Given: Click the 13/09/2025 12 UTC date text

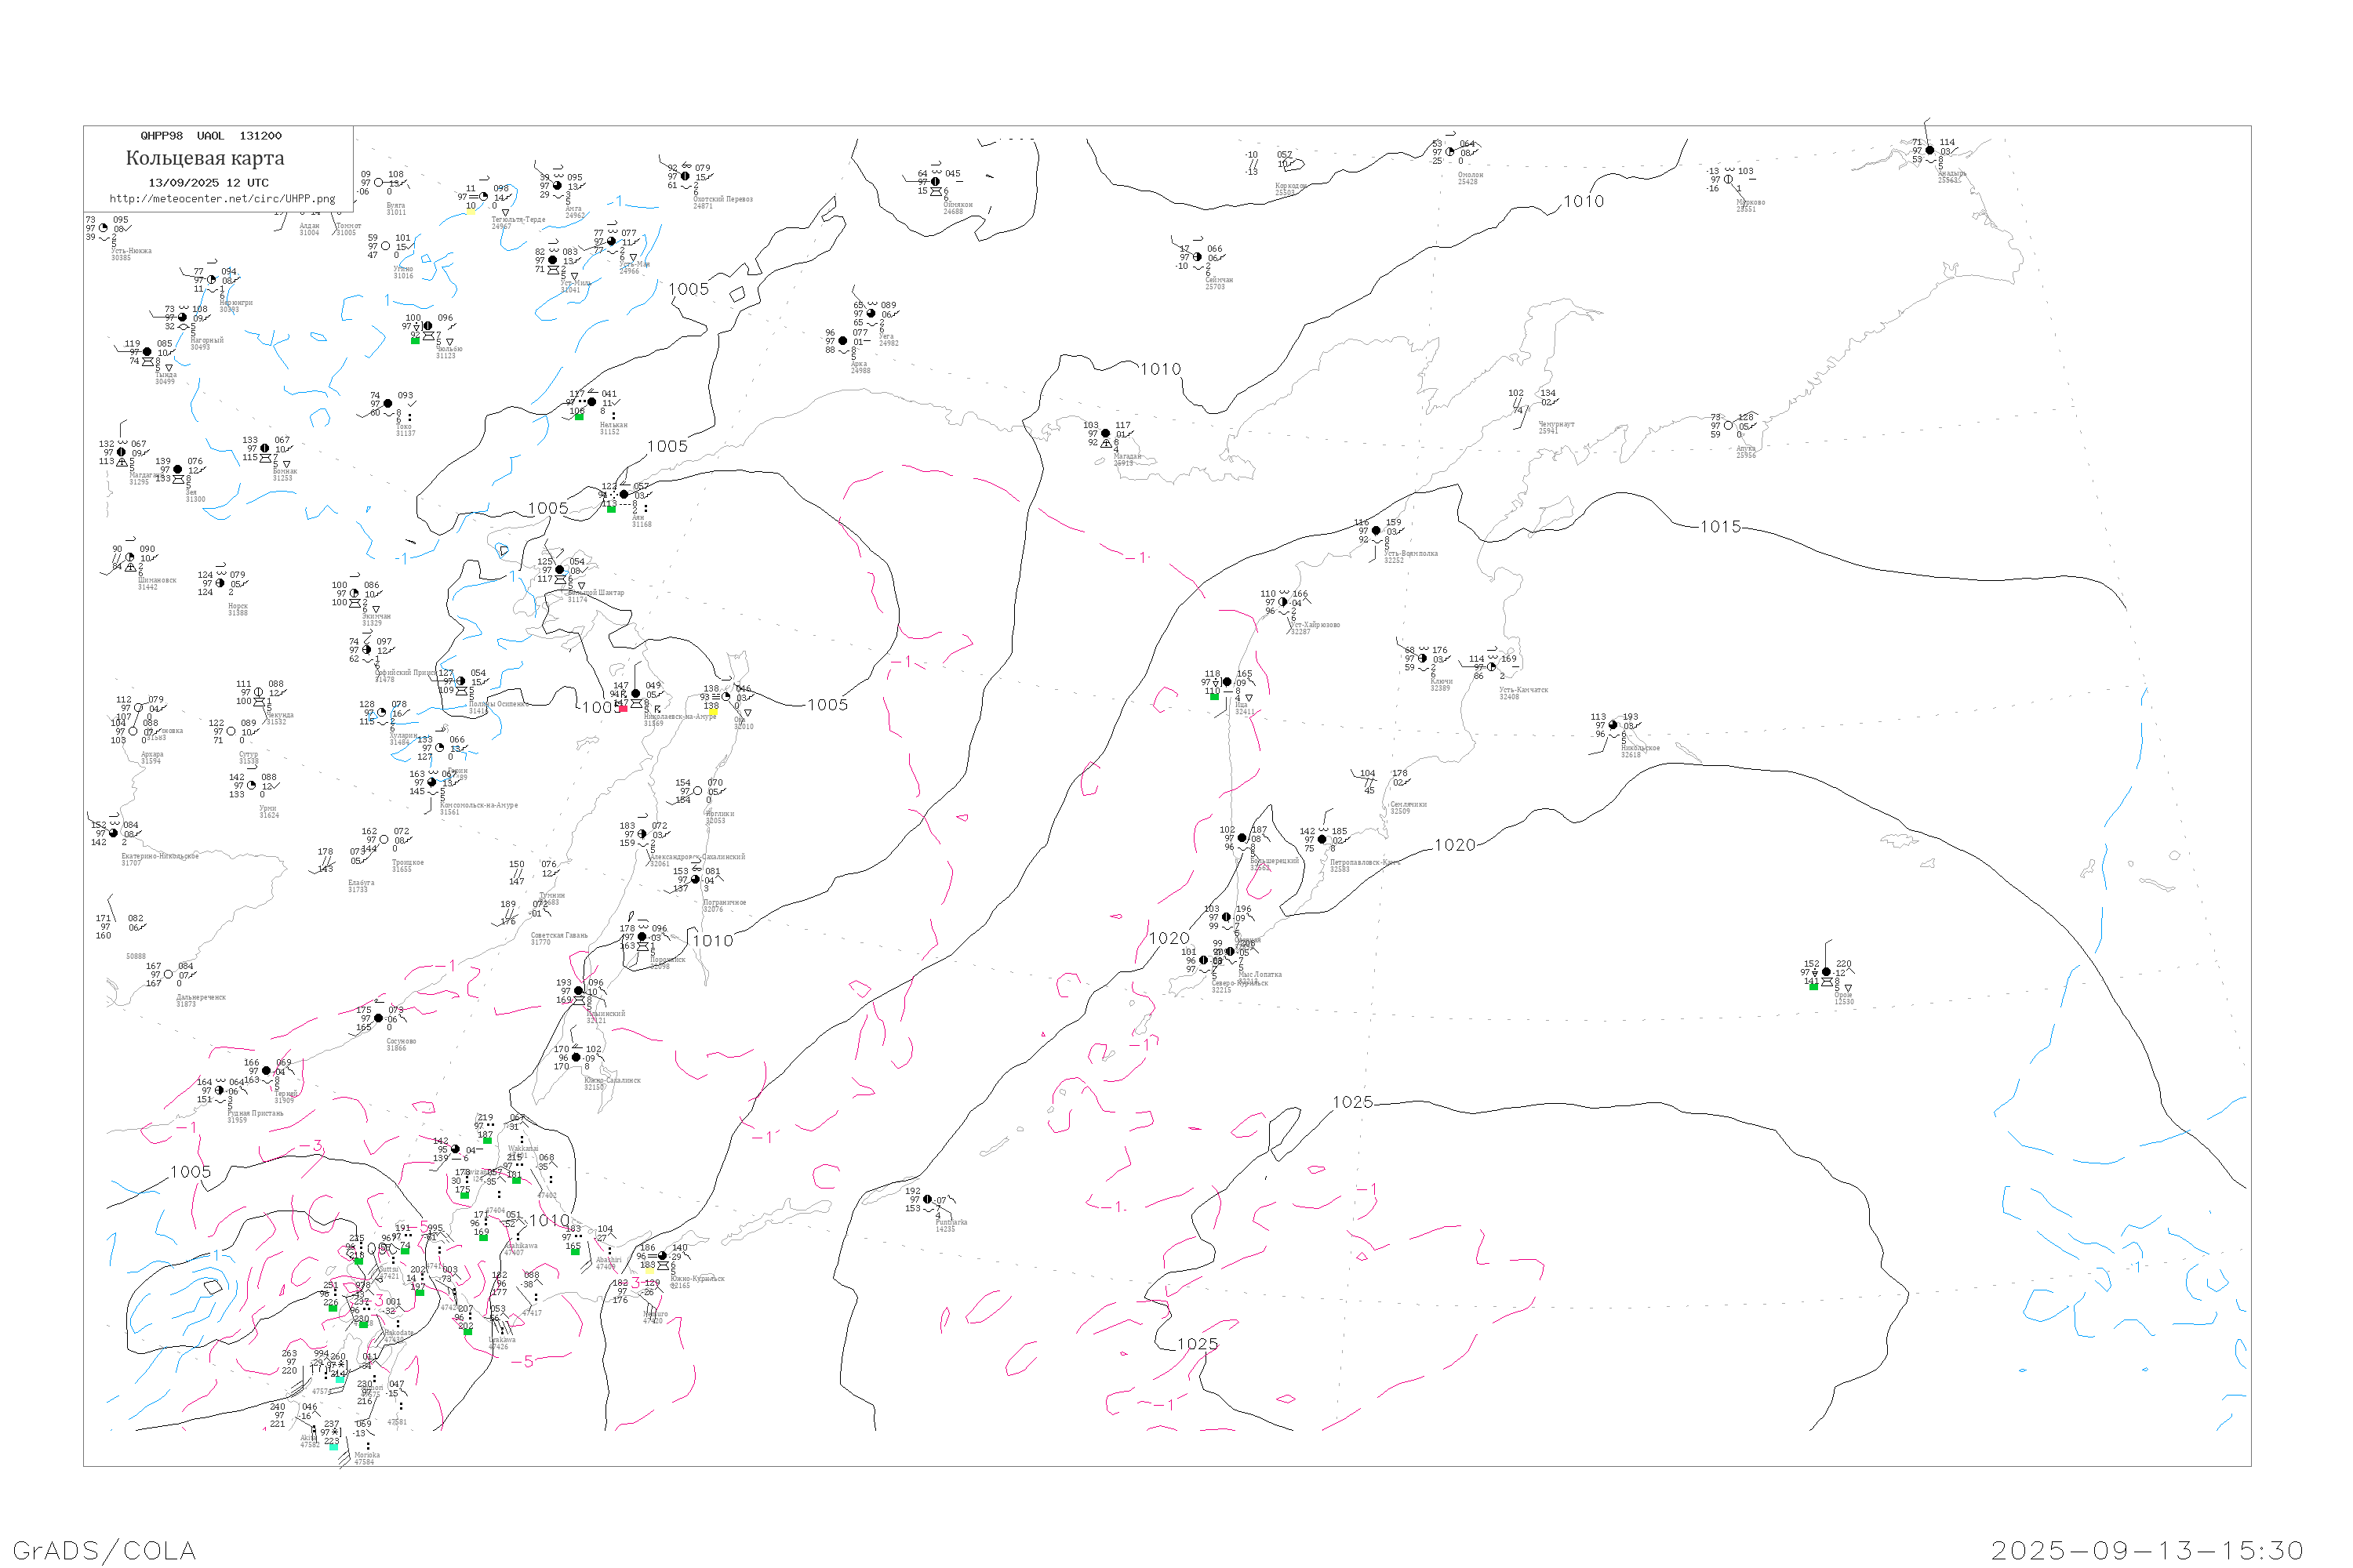Looking at the screenshot, I should click(208, 183).
